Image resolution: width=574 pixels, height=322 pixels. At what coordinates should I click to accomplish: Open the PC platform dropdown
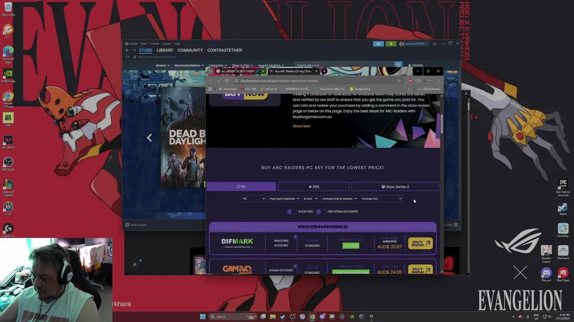[253, 199]
